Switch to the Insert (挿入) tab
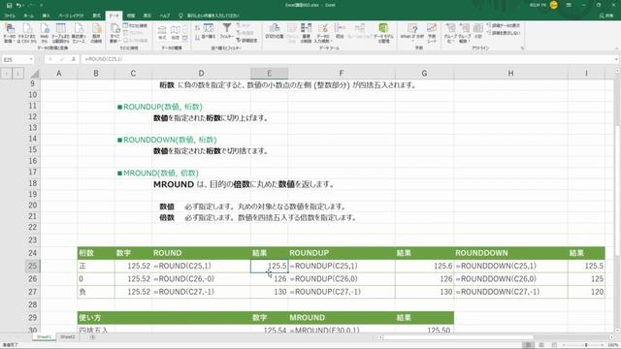The width and height of the screenshot is (621, 349). point(46,16)
